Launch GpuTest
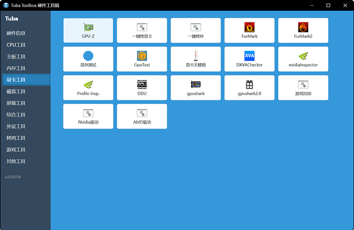 (142, 59)
